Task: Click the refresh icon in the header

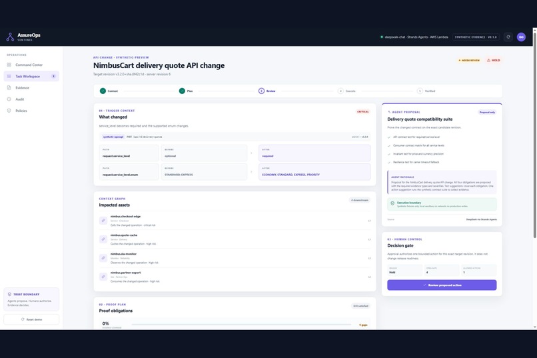Action: pyautogui.click(x=508, y=37)
